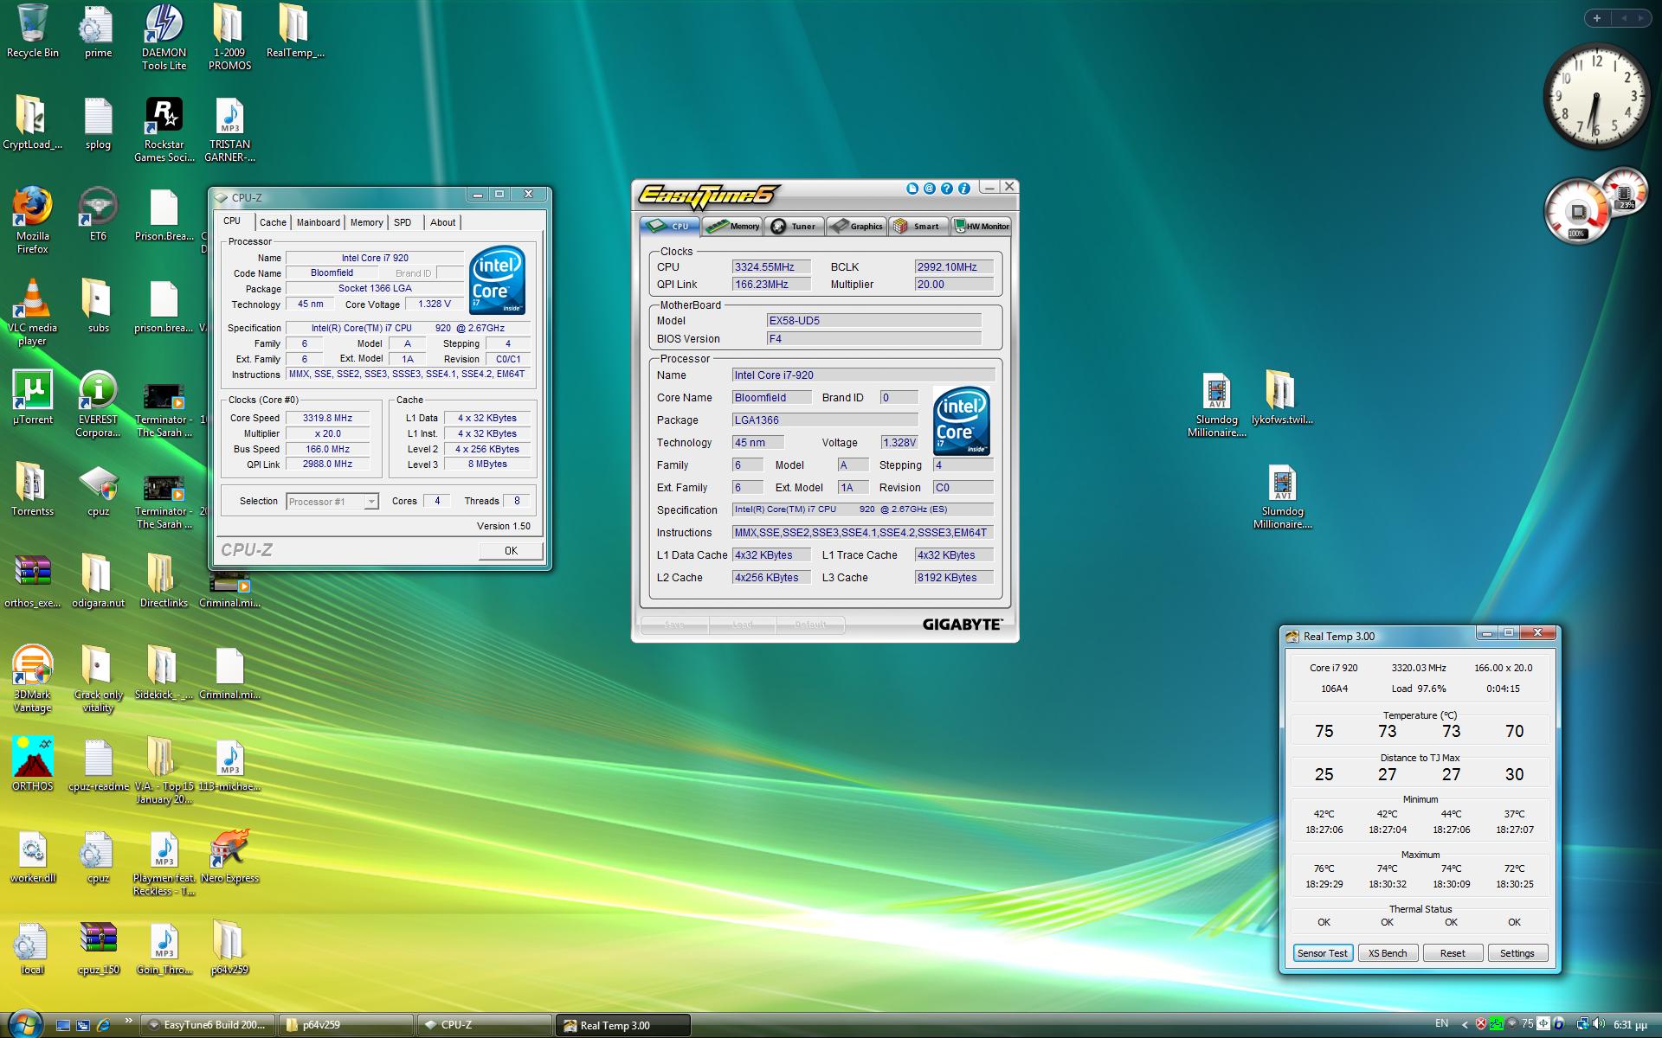
Task: Click sidebar add gadget plus button
Action: click(1597, 17)
